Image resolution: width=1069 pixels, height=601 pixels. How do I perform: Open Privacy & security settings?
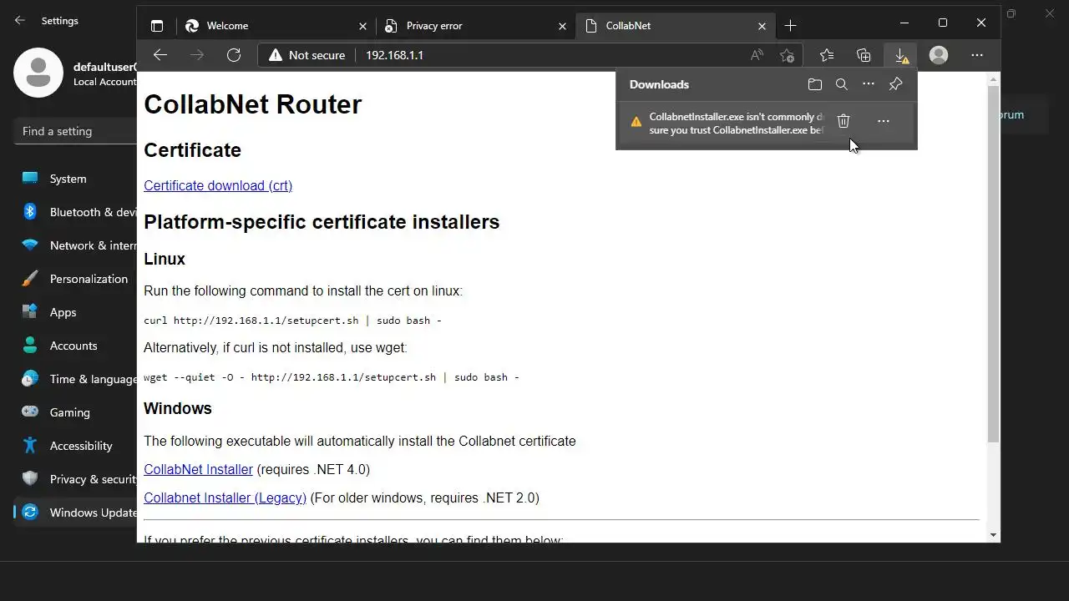(75, 479)
